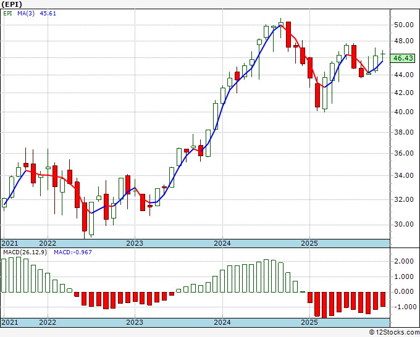Click the 36.00 price axis label
Image resolution: width=420 pixels, height=337 pixels.
pyautogui.click(x=404, y=153)
